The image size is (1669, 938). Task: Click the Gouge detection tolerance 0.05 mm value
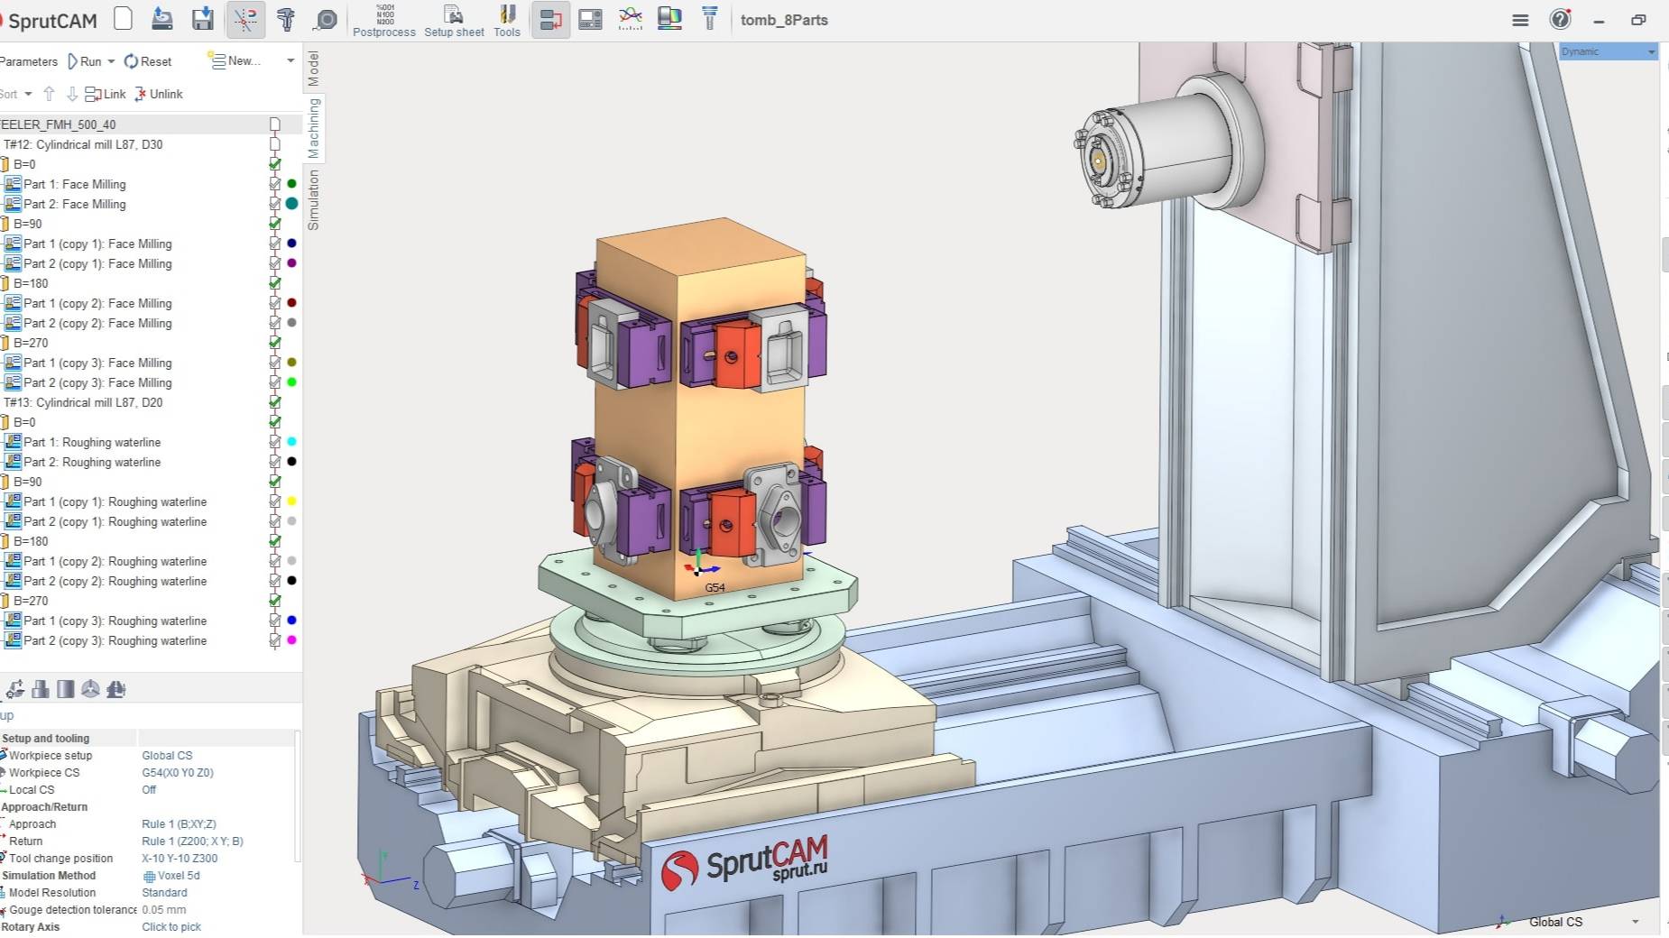pyautogui.click(x=164, y=910)
